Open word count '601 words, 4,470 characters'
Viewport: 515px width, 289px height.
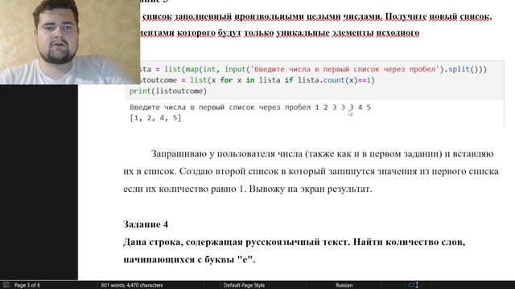coord(132,285)
